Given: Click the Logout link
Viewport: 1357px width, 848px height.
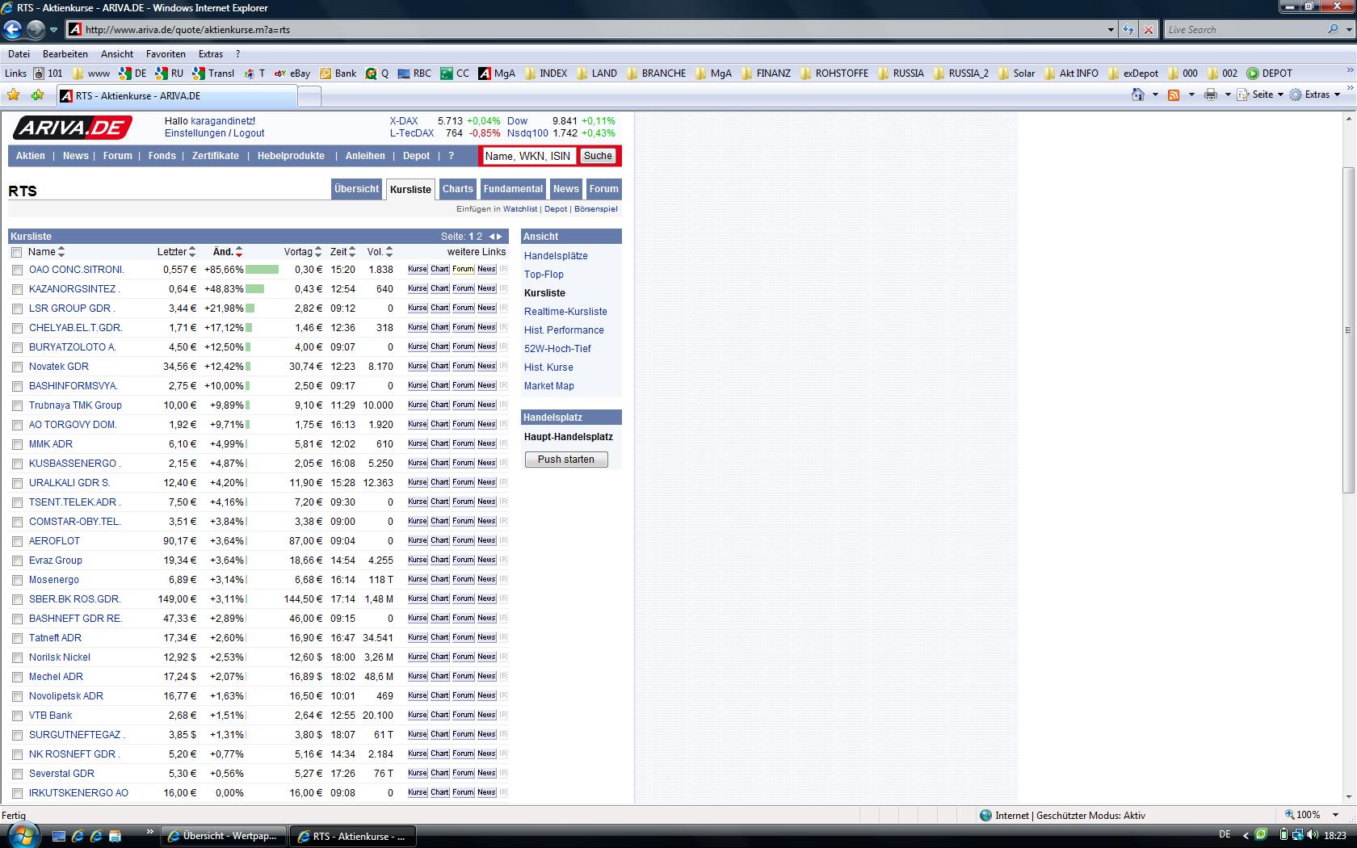Looking at the screenshot, I should pos(249,133).
